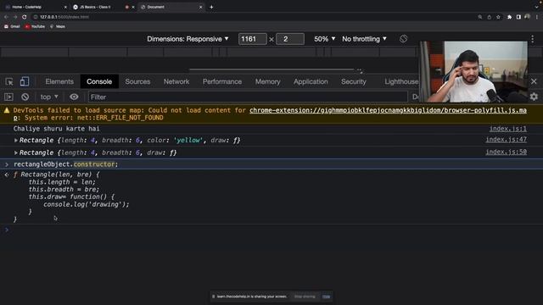Open the Gmail bookmark
543x305 pixels.
(12, 26)
